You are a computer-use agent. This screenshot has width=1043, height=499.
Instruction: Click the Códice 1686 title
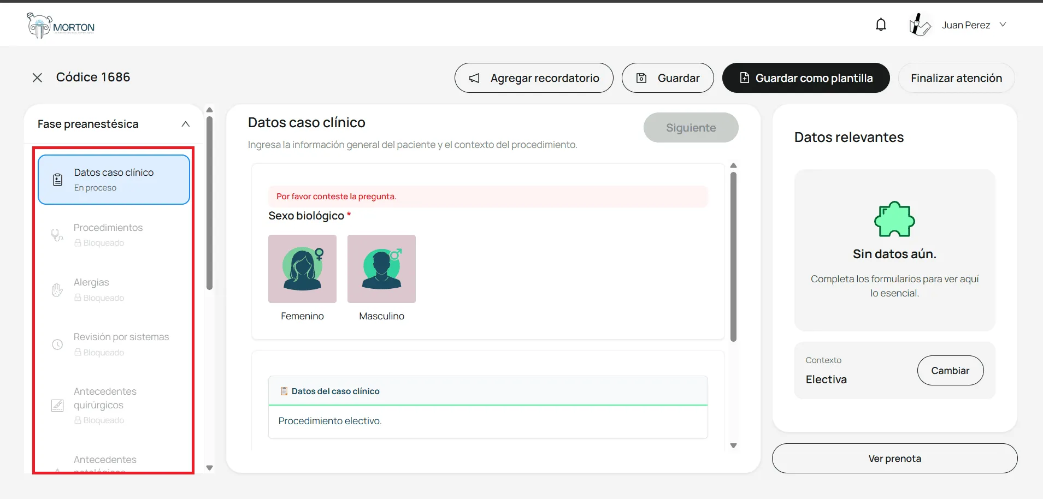pos(93,77)
